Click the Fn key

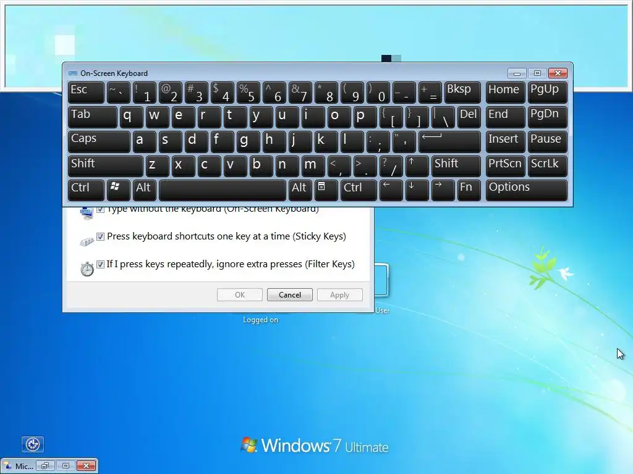tap(469, 190)
